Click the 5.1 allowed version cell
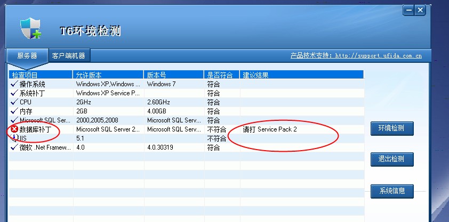The image size is (449, 222). 80,138
